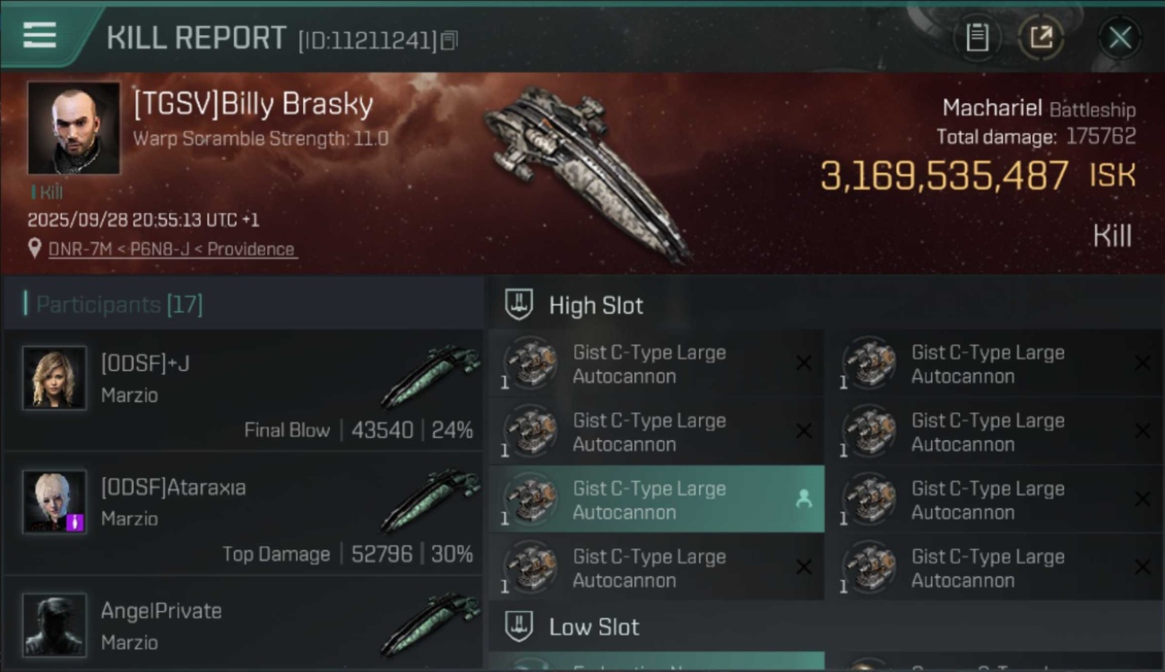Viewport: 1165px width, 672px height.
Task: Open the Providence region link
Action: point(250,249)
